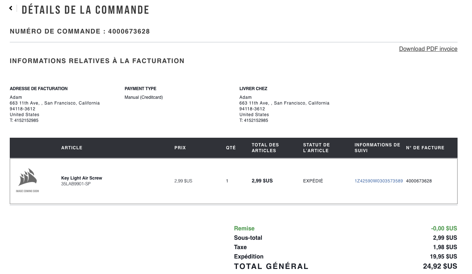Select invoice number 4000673628 in table row

coord(419,181)
